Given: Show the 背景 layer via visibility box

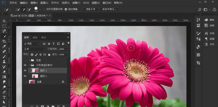Looking at the screenshot, I should coord(25,82).
